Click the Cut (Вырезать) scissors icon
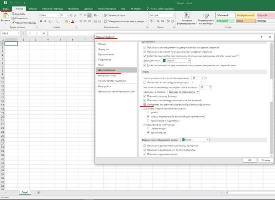The image size is (275, 200). click(x=13, y=14)
